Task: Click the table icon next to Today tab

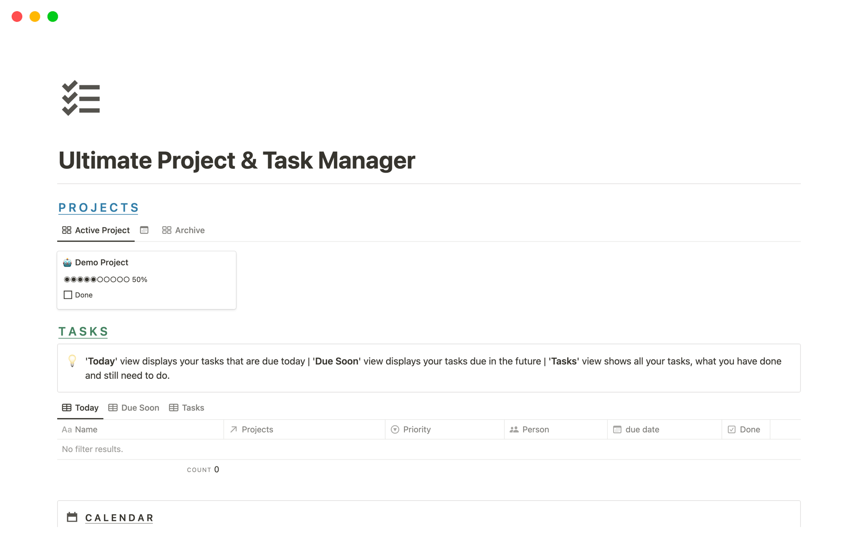Action: point(67,407)
